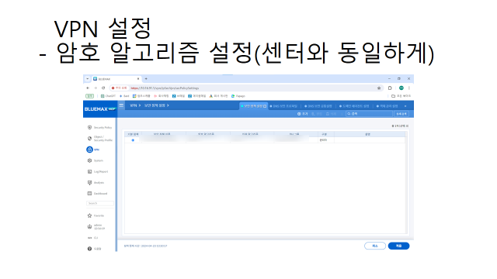This screenshot has height=279, width=497.
Task: Switch to the second DNS security tab
Action: [283, 106]
